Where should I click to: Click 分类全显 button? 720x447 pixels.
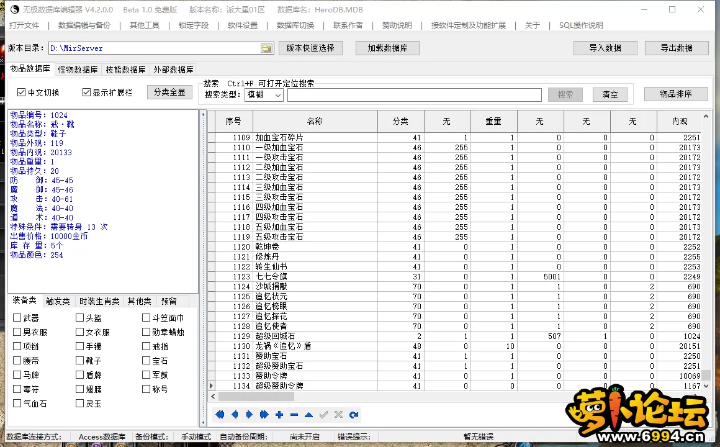[169, 93]
